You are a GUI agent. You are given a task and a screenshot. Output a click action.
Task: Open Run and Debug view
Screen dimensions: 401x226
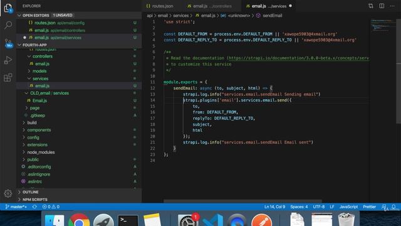8,60
